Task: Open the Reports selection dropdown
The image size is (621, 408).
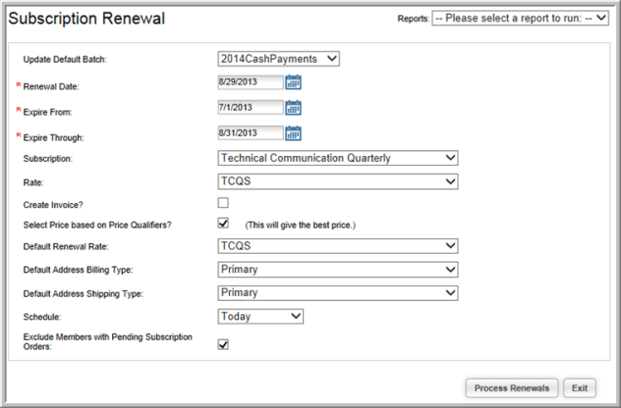Action: click(520, 19)
